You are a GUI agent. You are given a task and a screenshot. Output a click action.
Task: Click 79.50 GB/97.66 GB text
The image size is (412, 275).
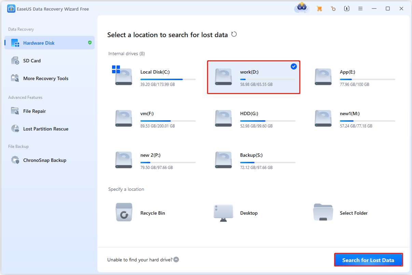(156, 167)
